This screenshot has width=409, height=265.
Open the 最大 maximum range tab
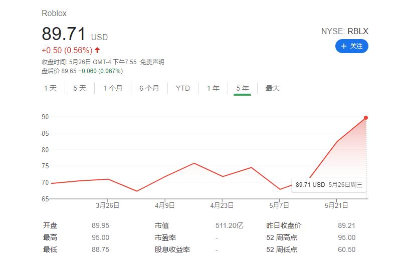pyautogui.click(x=273, y=88)
